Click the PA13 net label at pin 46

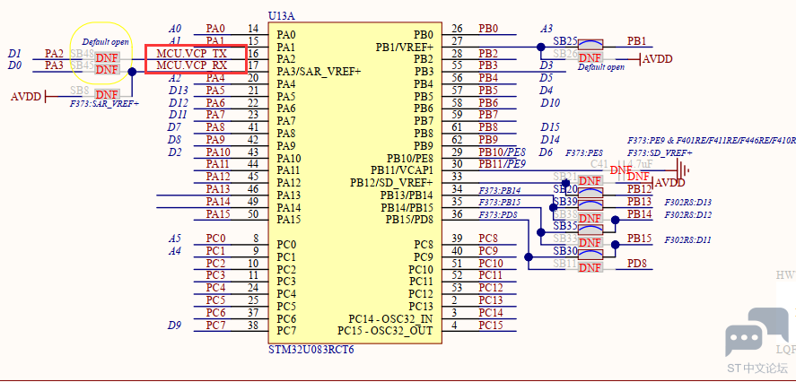(x=218, y=189)
